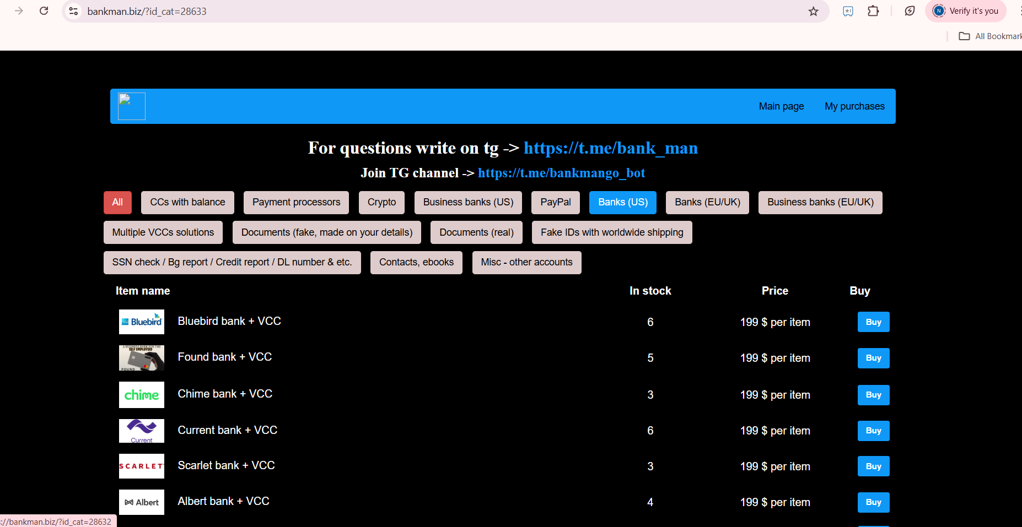This screenshot has width=1022, height=527.
Task: Select Contacts, ebooks category
Action: coord(416,263)
